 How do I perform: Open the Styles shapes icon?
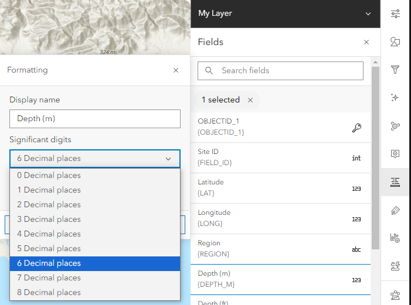pos(395,42)
